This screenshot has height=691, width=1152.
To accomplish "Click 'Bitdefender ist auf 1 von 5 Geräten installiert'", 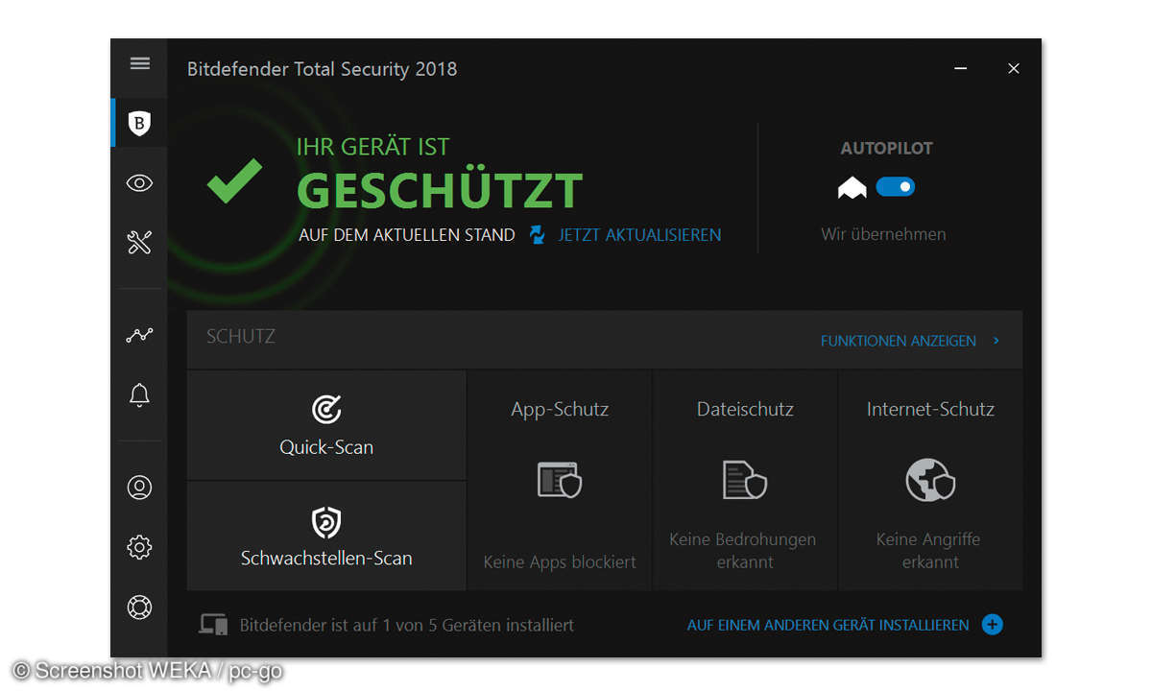I will [x=407, y=625].
